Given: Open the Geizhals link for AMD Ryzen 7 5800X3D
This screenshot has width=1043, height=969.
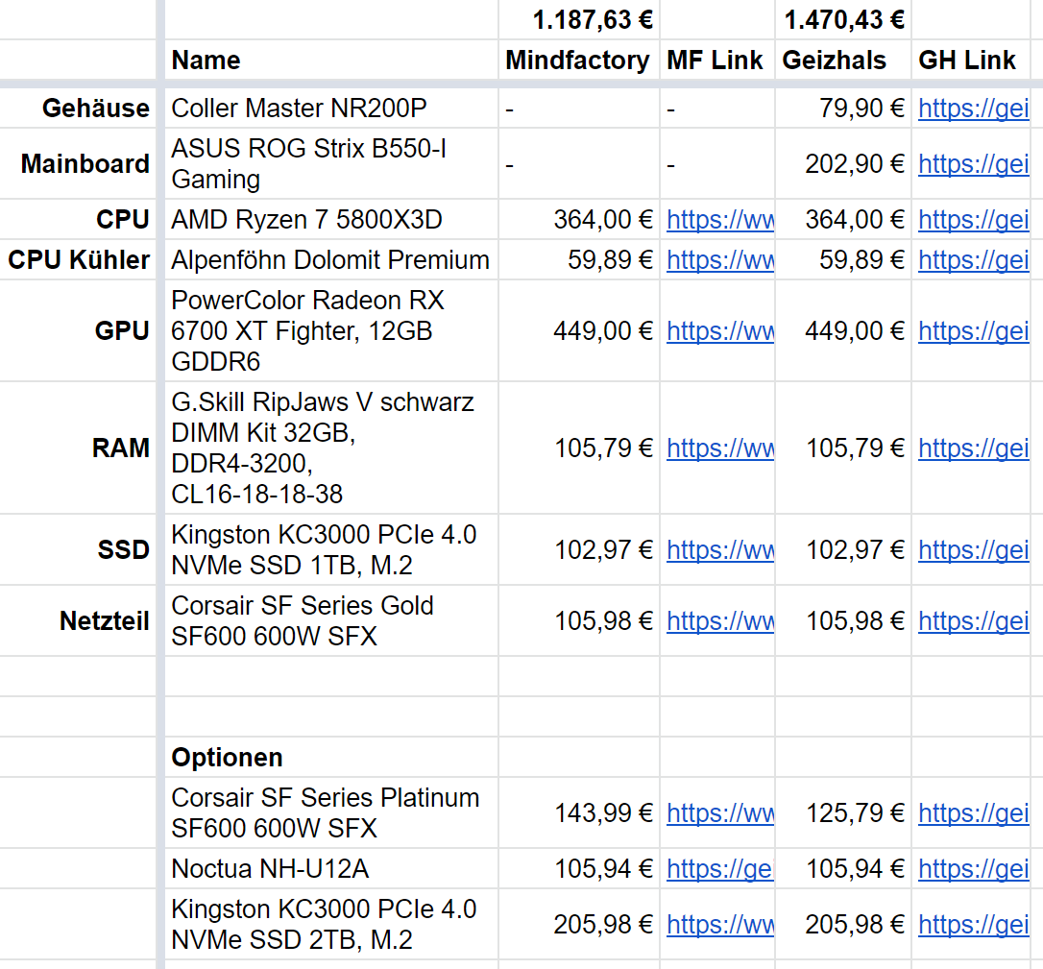Looking at the screenshot, I should pyautogui.click(x=973, y=220).
